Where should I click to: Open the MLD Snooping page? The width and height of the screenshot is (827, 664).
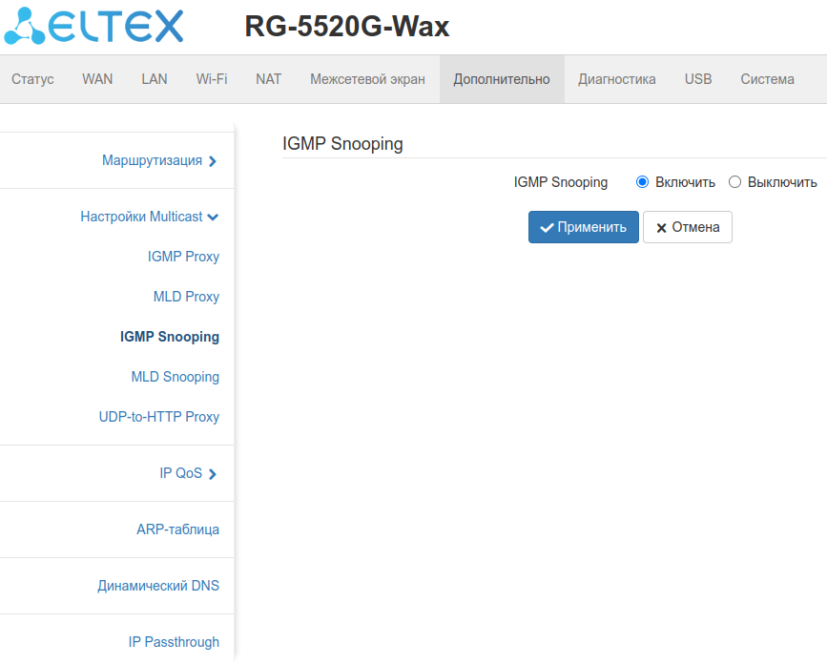point(176,377)
